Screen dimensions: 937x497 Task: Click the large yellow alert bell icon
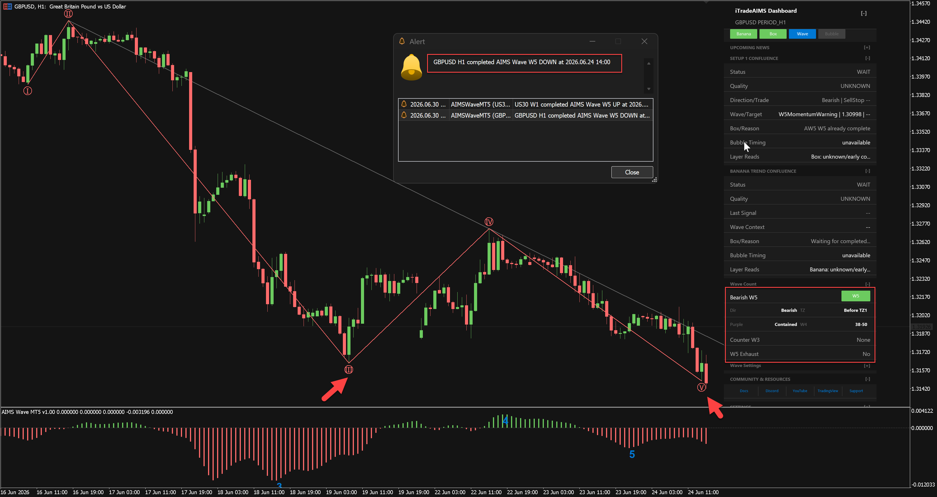pos(411,67)
